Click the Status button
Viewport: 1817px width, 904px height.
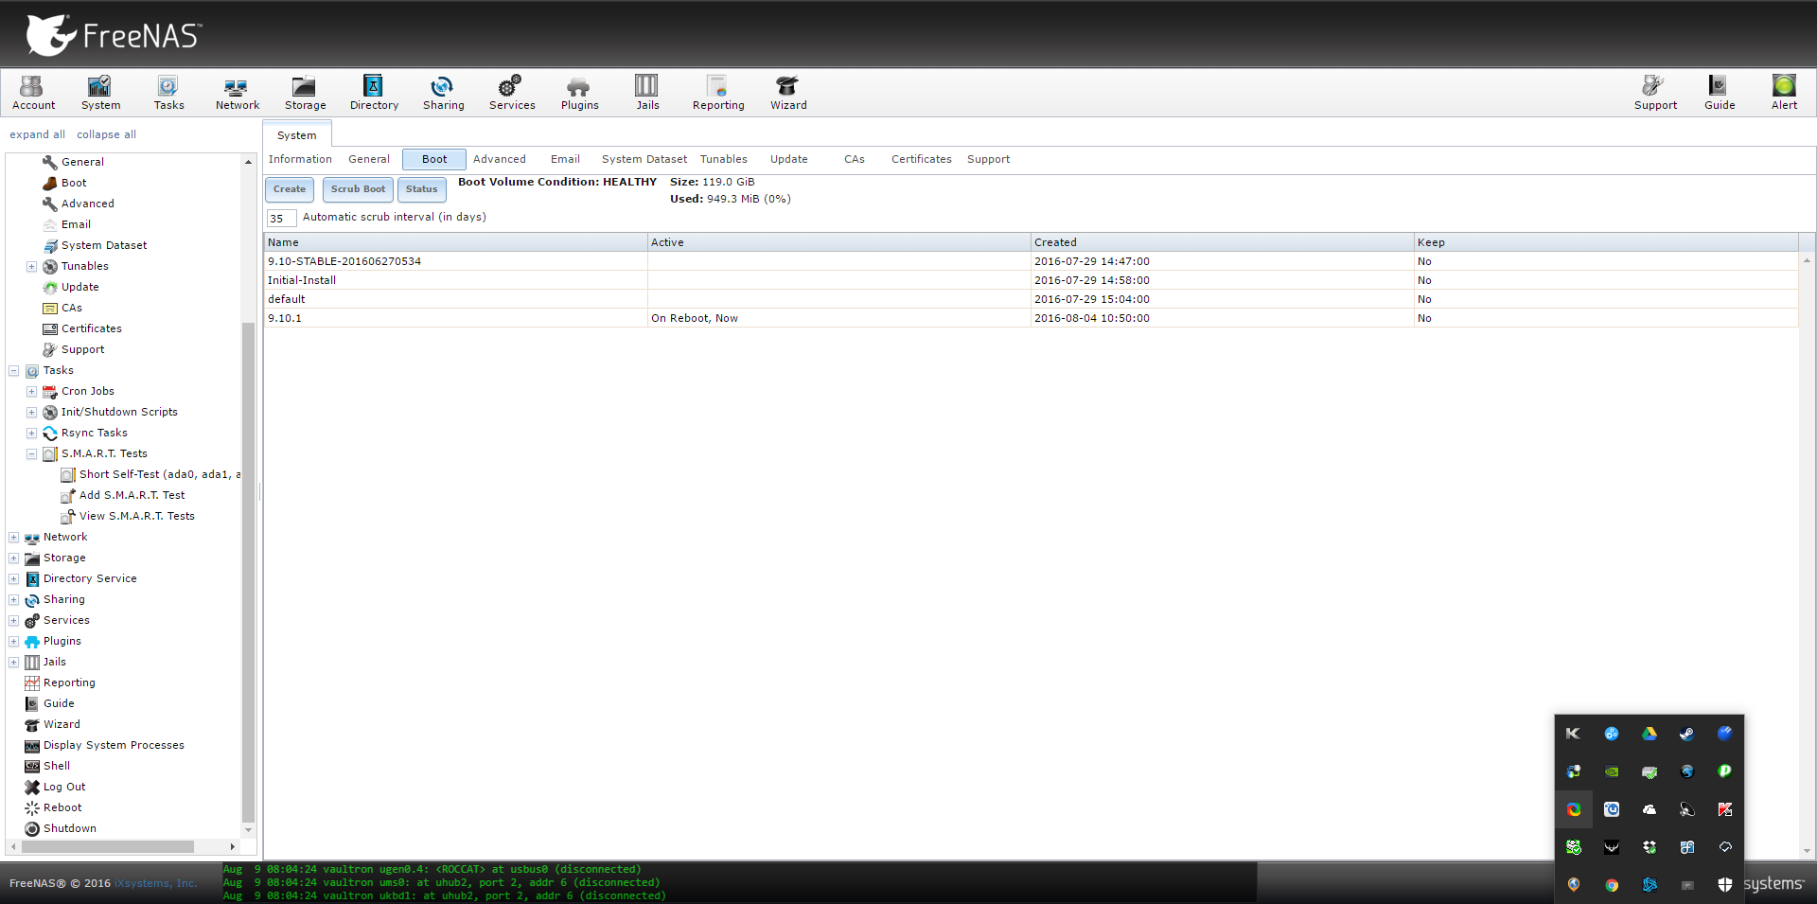tap(421, 189)
